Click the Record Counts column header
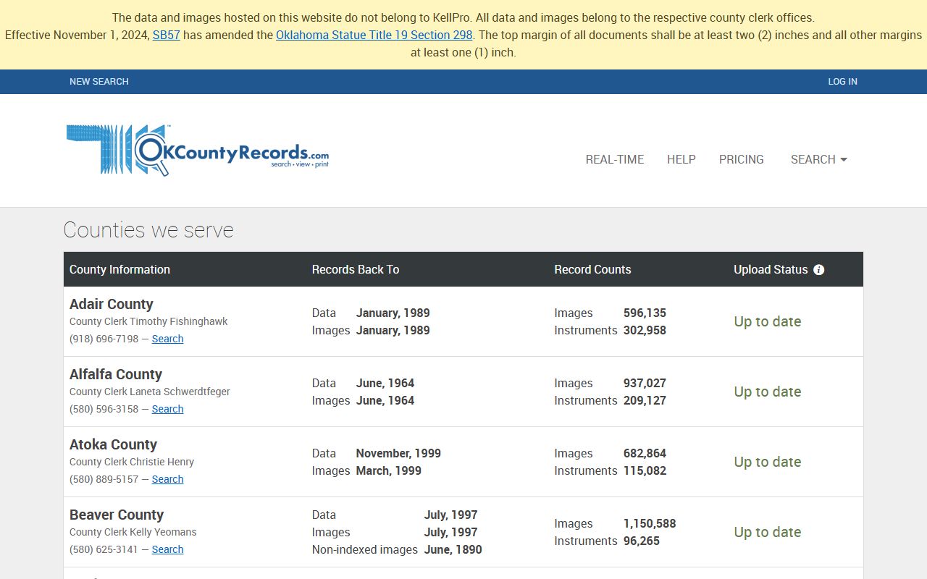The image size is (927, 579). (592, 269)
